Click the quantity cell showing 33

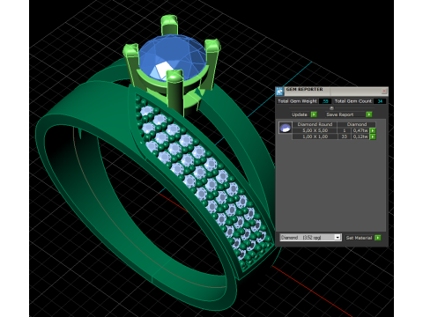click(345, 136)
